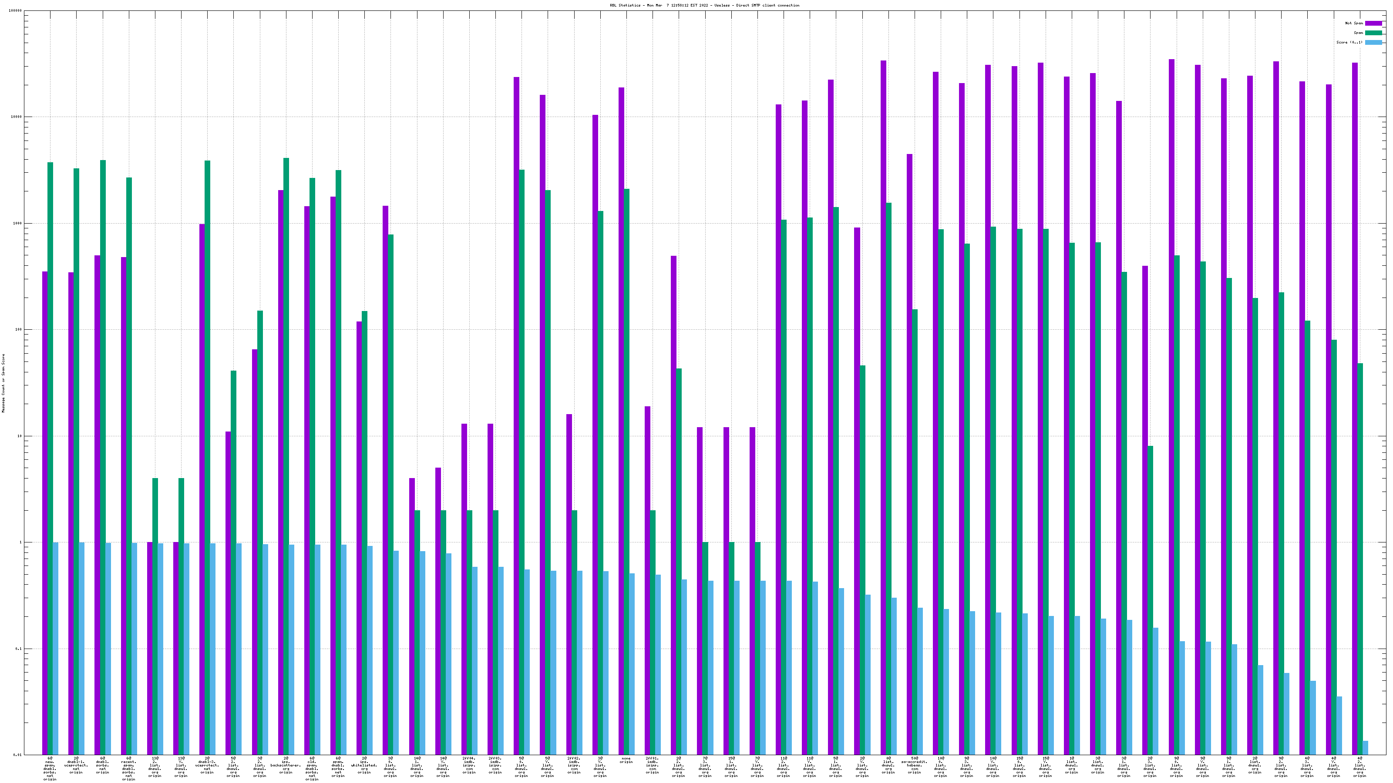Click the dnsbl-1.uceprotect.net x-axis label

click(x=76, y=765)
